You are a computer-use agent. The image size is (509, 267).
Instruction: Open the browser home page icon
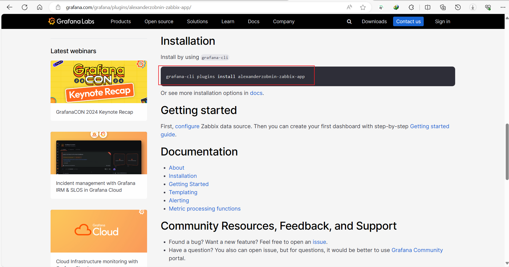(x=40, y=7)
